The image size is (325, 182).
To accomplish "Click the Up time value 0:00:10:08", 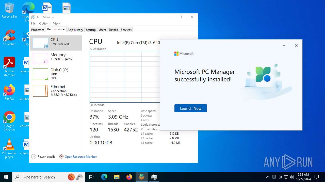I will pyautogui.click(x=101, y=143).
